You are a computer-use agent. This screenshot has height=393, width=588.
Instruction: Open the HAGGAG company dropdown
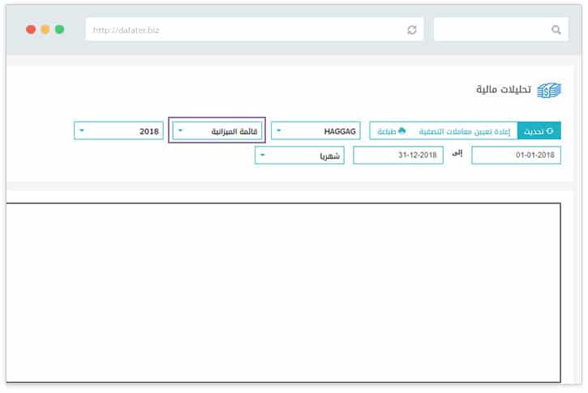[x=315, y=130]
